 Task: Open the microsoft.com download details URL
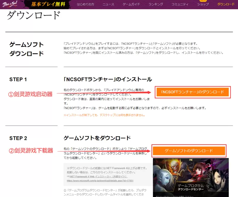(x=100, y=181)
